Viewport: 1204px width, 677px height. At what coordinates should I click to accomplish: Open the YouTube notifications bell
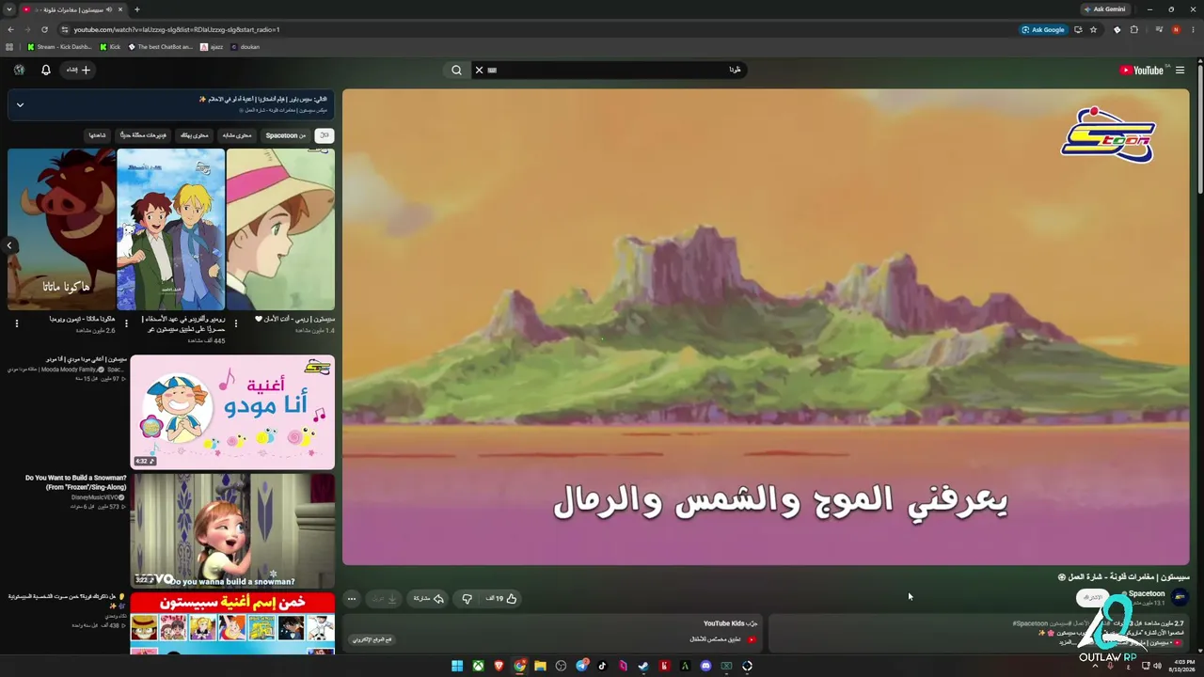click(x=45, y=70)
